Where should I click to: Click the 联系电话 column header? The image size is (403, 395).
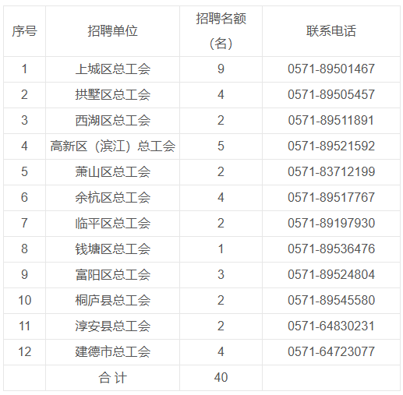331,31
